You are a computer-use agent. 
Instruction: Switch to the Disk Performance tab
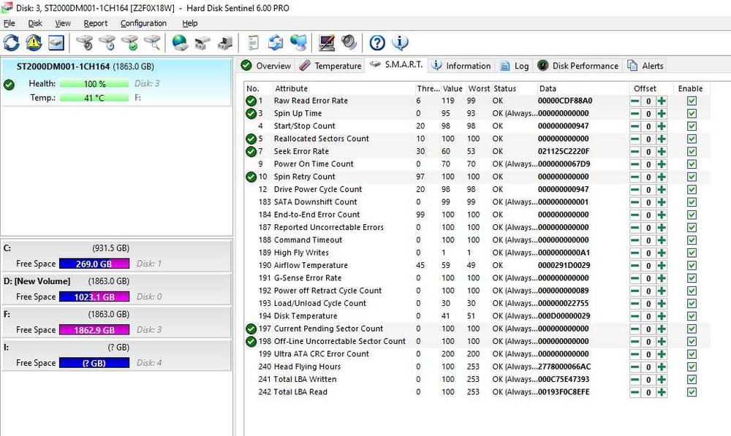click(x=578, y=66)
